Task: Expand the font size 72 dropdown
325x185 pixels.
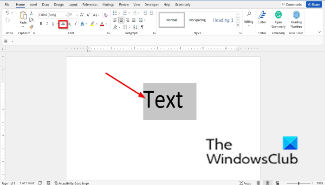Action: coord(77,15)
